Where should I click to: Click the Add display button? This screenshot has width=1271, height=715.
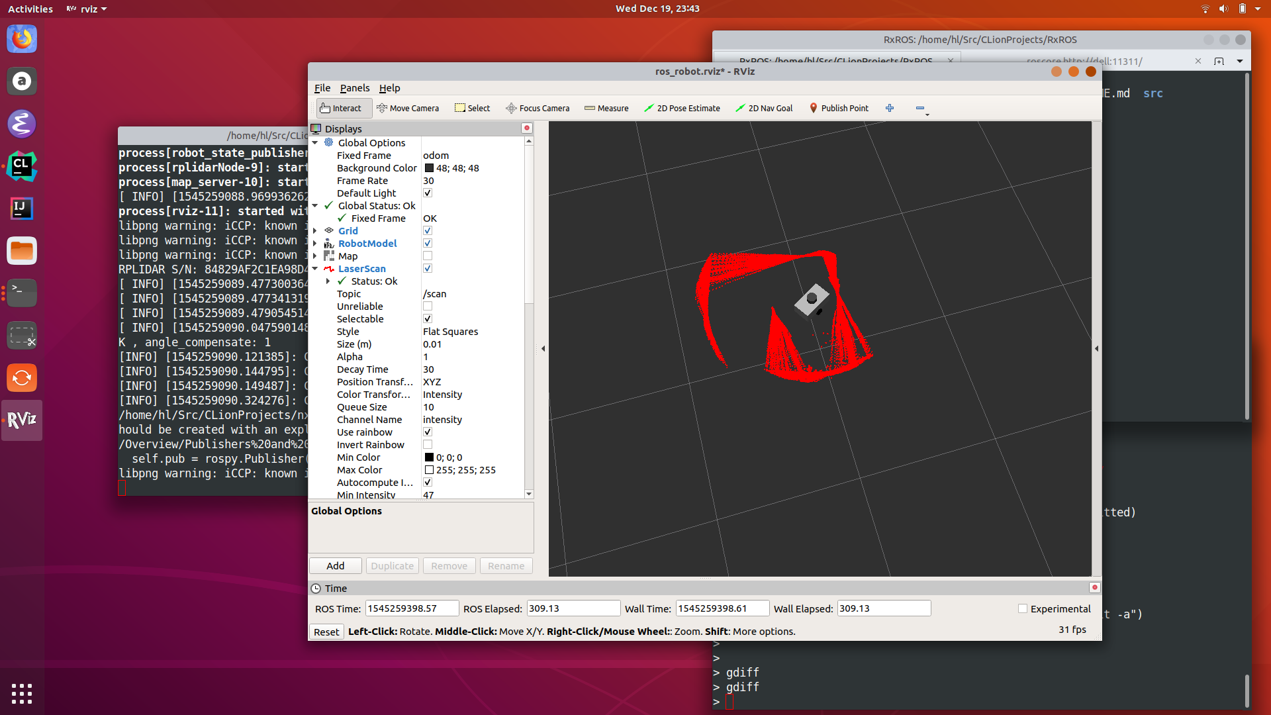[336, 566]
